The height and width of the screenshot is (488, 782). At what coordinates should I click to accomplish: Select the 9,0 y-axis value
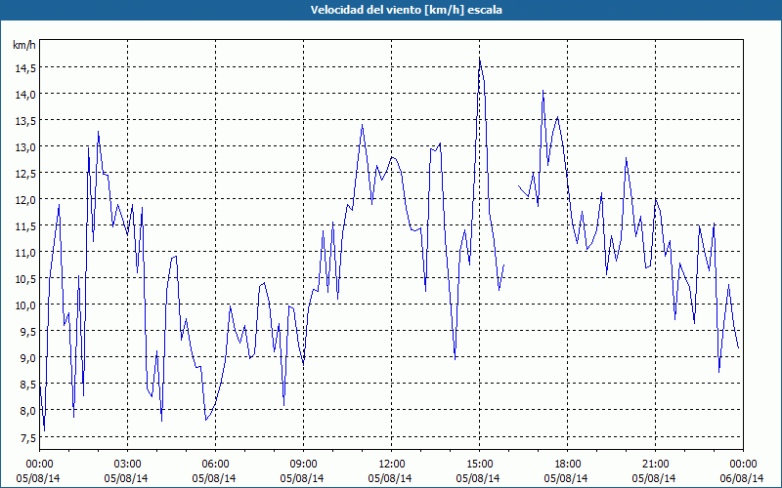click(x=28, y=358)
